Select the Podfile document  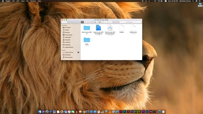pyautogui.click(x=121, y=28)
